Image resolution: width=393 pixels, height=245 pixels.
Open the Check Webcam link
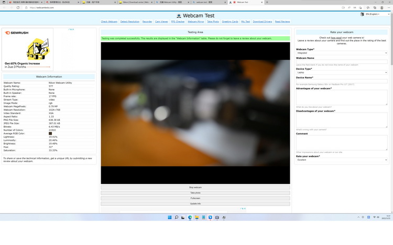(109, 21)
